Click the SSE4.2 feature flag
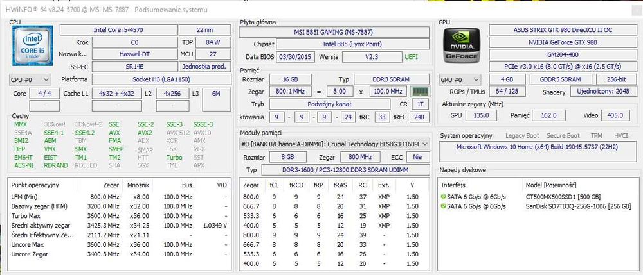Screen dimensions: 643x275 (x=84, y=133)
